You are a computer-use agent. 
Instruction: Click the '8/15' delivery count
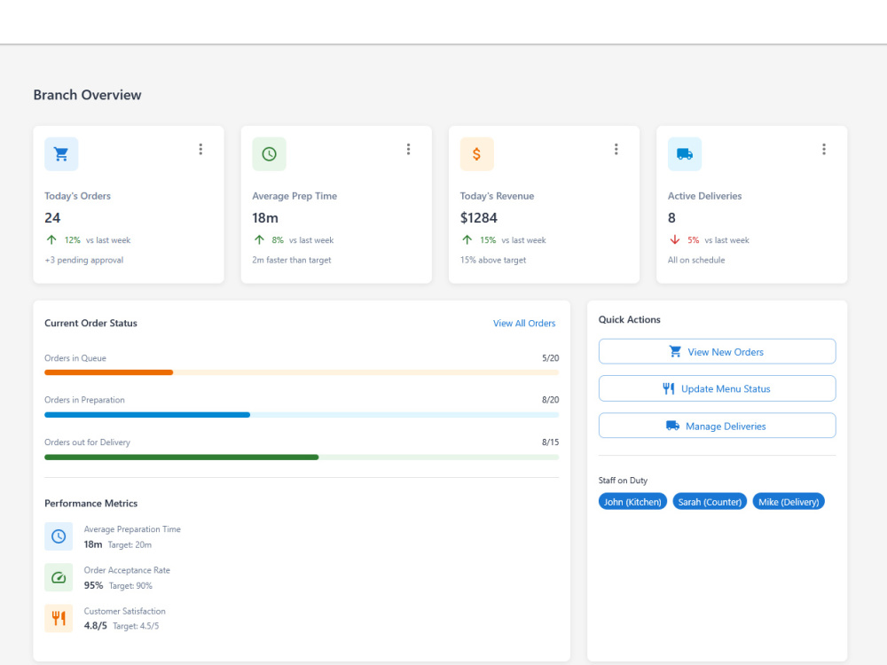point(551,442)
